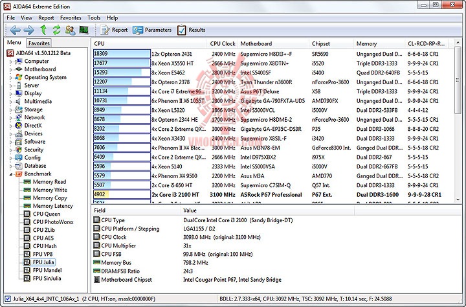This screenshot has height=307, width=466.
Task: Select the Memory Read benchmark icon
Action: pos(27,182)
